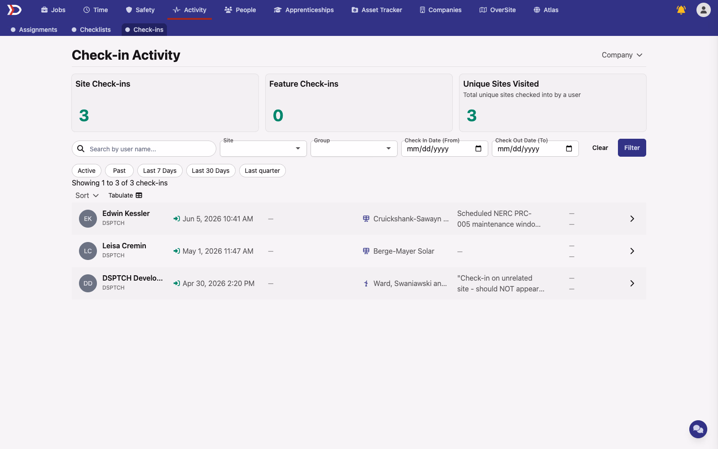The height and width of the screenshot is (449, 718).
Task: Click Edwin Kessler's EK avatar
Action: coord(88,219)
